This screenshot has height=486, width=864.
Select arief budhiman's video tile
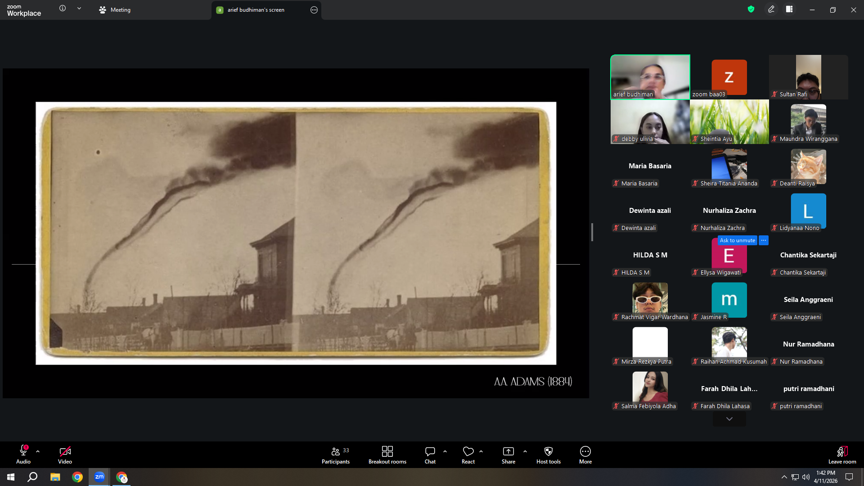point(650,77)
